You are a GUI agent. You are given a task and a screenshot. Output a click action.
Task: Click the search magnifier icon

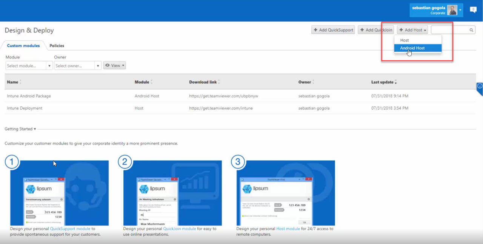click(x=471, y=30)
